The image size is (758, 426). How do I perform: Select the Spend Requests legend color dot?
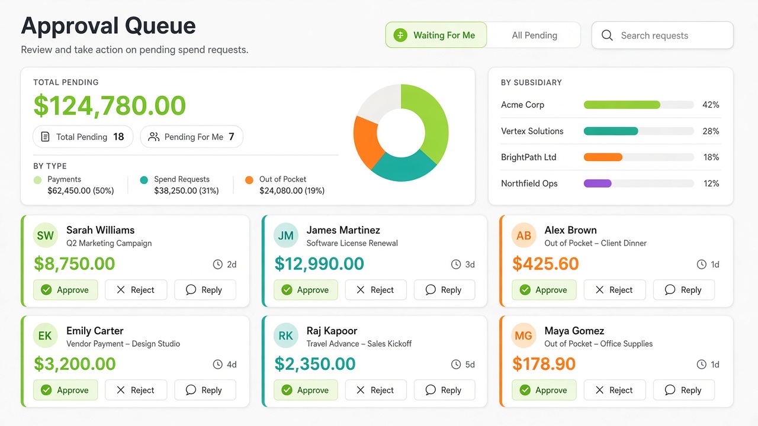point(144,180)
